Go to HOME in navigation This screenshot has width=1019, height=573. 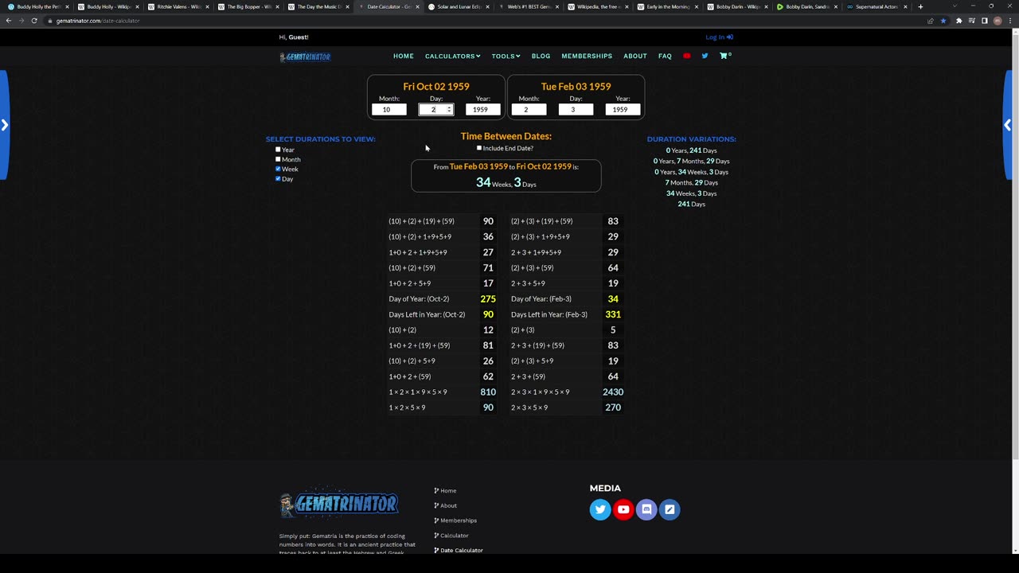[x=404, y=56]
